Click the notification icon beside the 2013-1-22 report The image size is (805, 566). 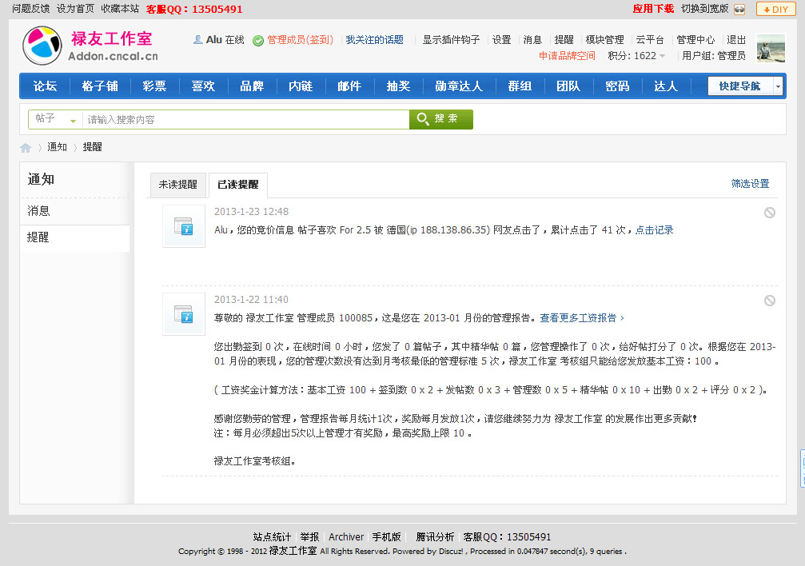click(184, 314)
